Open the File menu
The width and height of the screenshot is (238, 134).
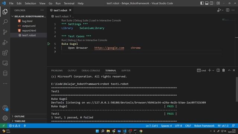point(11,3)
